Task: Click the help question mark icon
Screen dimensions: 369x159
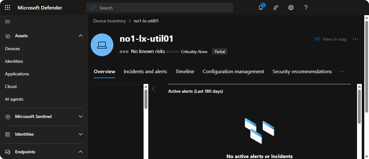Action: [306, 8]
